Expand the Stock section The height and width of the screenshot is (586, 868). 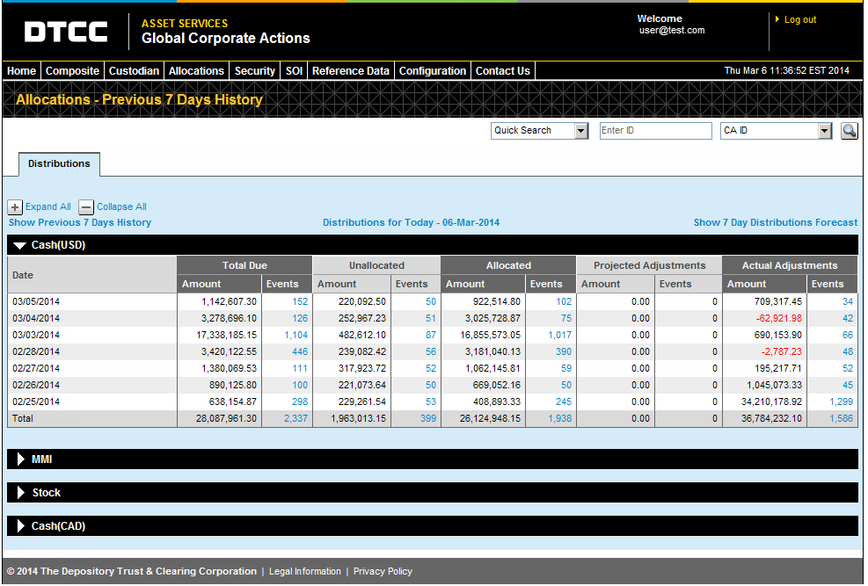21,493
